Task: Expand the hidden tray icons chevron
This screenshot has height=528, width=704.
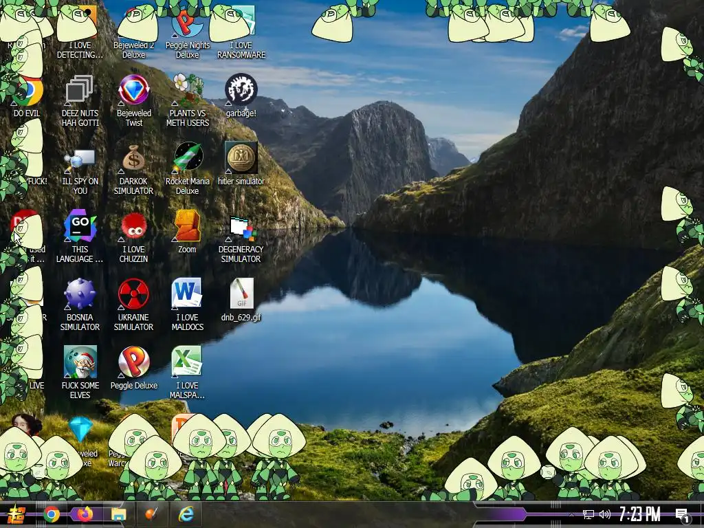Action: coord(571,514)
